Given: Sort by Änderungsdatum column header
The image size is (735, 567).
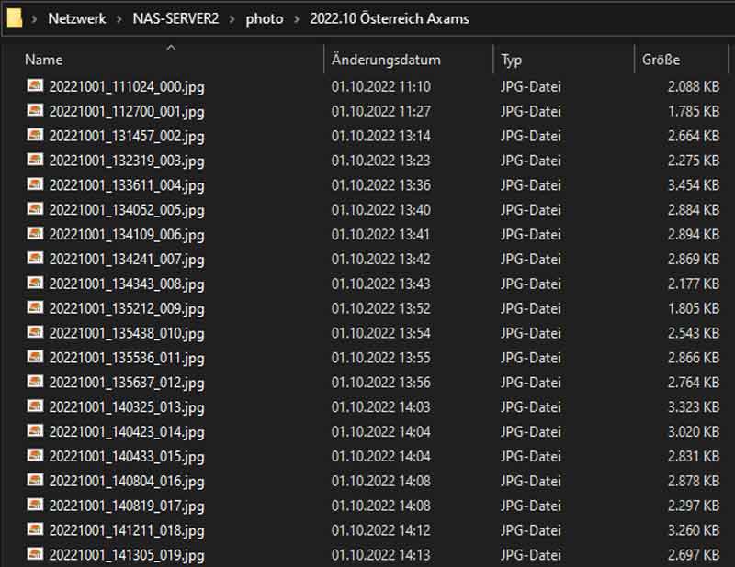Looking at the screenshot, I should tap(386, 60).
